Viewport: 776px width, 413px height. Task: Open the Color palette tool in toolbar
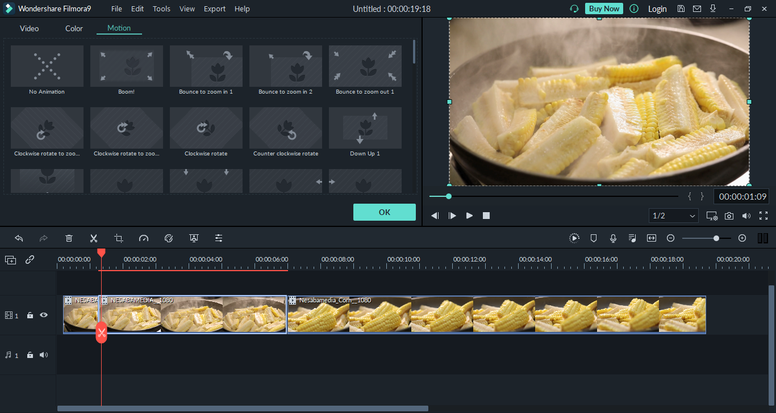(x=169, y=238)
